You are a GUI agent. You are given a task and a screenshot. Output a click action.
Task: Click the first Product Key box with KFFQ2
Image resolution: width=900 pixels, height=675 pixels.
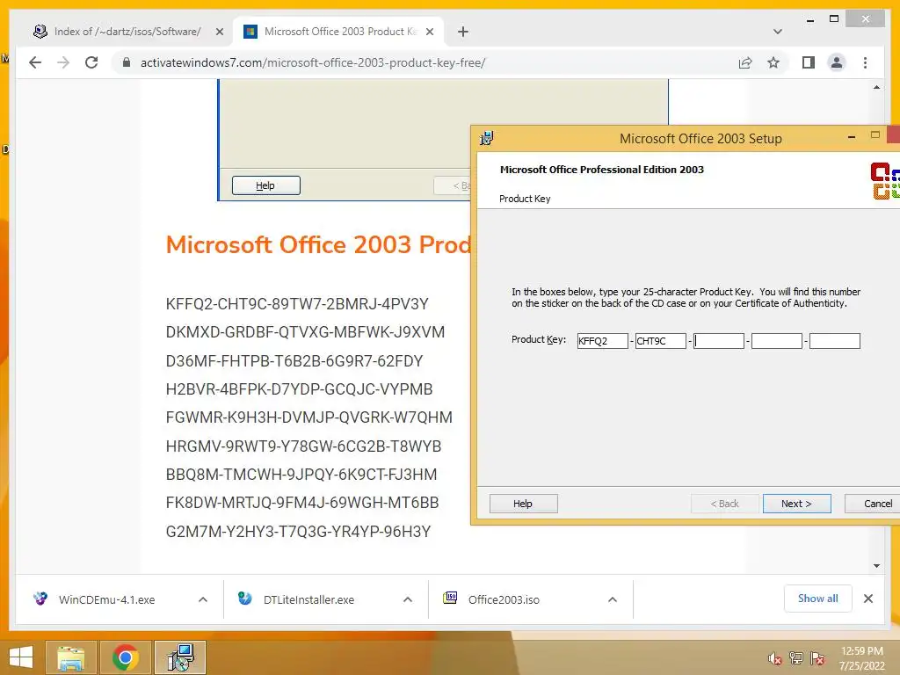pos(603,341)
